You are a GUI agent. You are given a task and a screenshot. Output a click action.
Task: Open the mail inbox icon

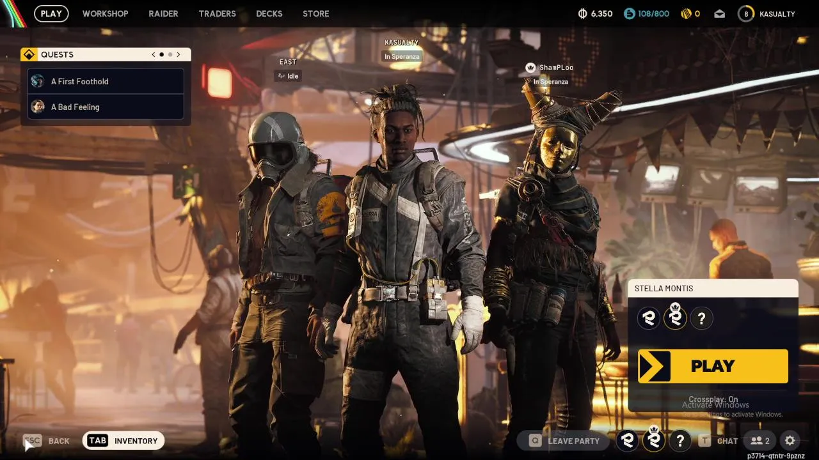pos(720,13)
